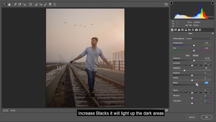216x122 pixels.
Task: Open the Tone Curve panel tab
Action: click(x=175, y=30)
